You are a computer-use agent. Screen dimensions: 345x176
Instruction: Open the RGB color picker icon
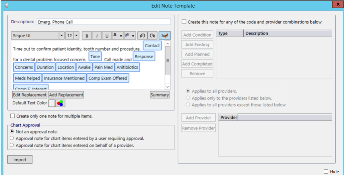(x=60, y=103)
